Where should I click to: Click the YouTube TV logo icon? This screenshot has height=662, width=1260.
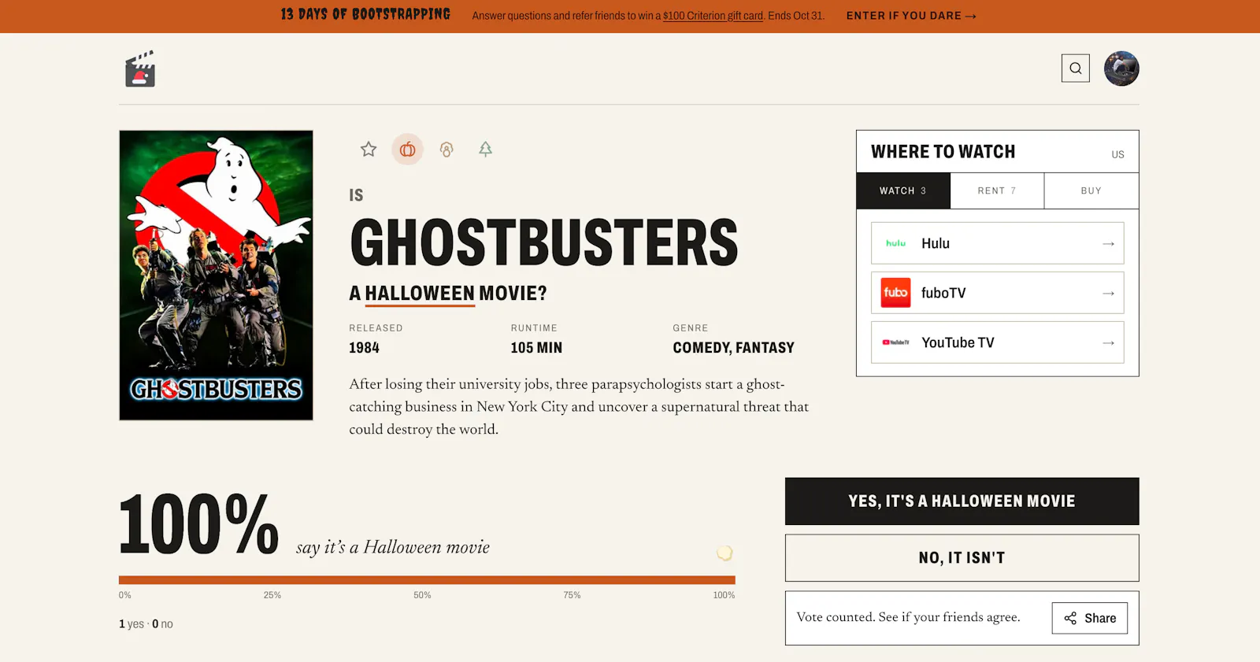pos(896,342)
